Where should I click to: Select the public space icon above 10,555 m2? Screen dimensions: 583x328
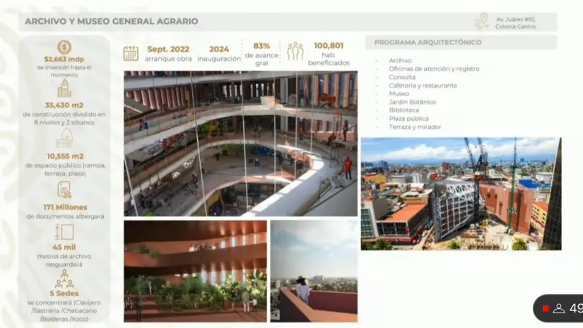[64, 138]
